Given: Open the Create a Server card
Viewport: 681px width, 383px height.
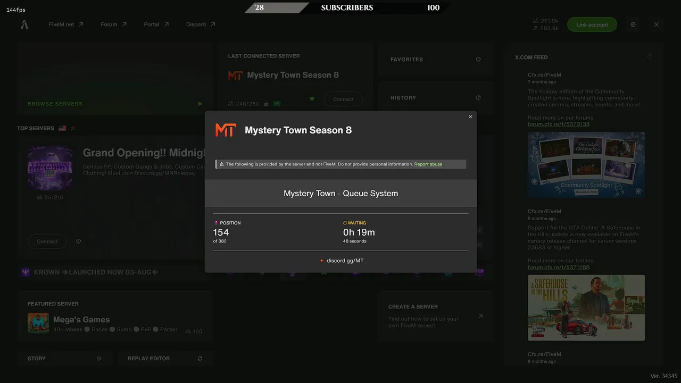Looking at the screenshot, I should point(435,316).
